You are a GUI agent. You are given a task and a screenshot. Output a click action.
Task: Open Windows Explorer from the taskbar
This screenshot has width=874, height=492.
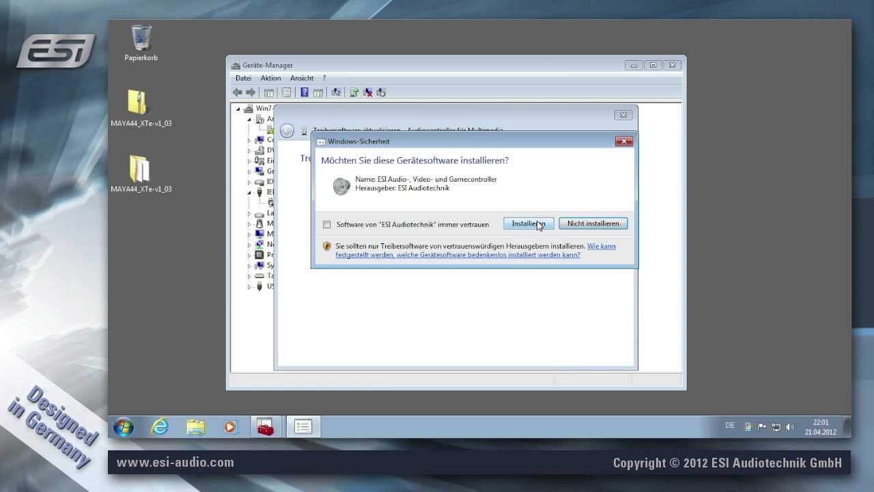tap(196, 427)
